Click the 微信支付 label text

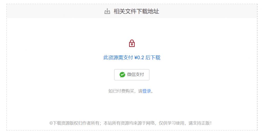coord(136,74)
